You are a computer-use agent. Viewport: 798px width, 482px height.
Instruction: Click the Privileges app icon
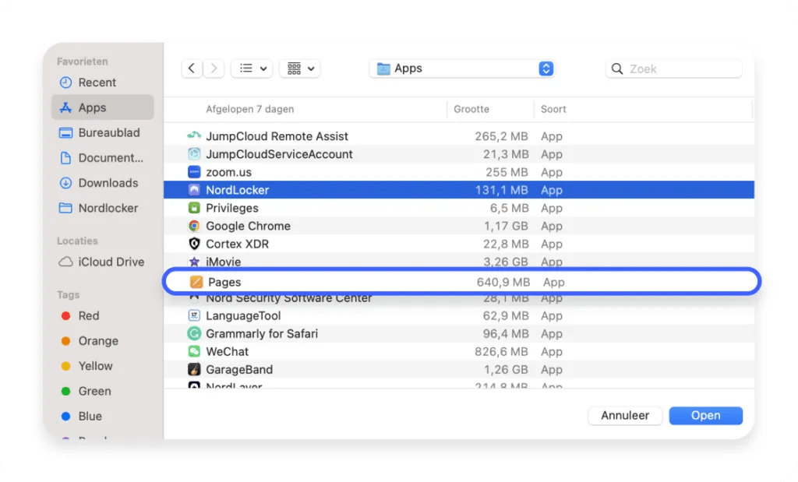click(x=194, y=208)
